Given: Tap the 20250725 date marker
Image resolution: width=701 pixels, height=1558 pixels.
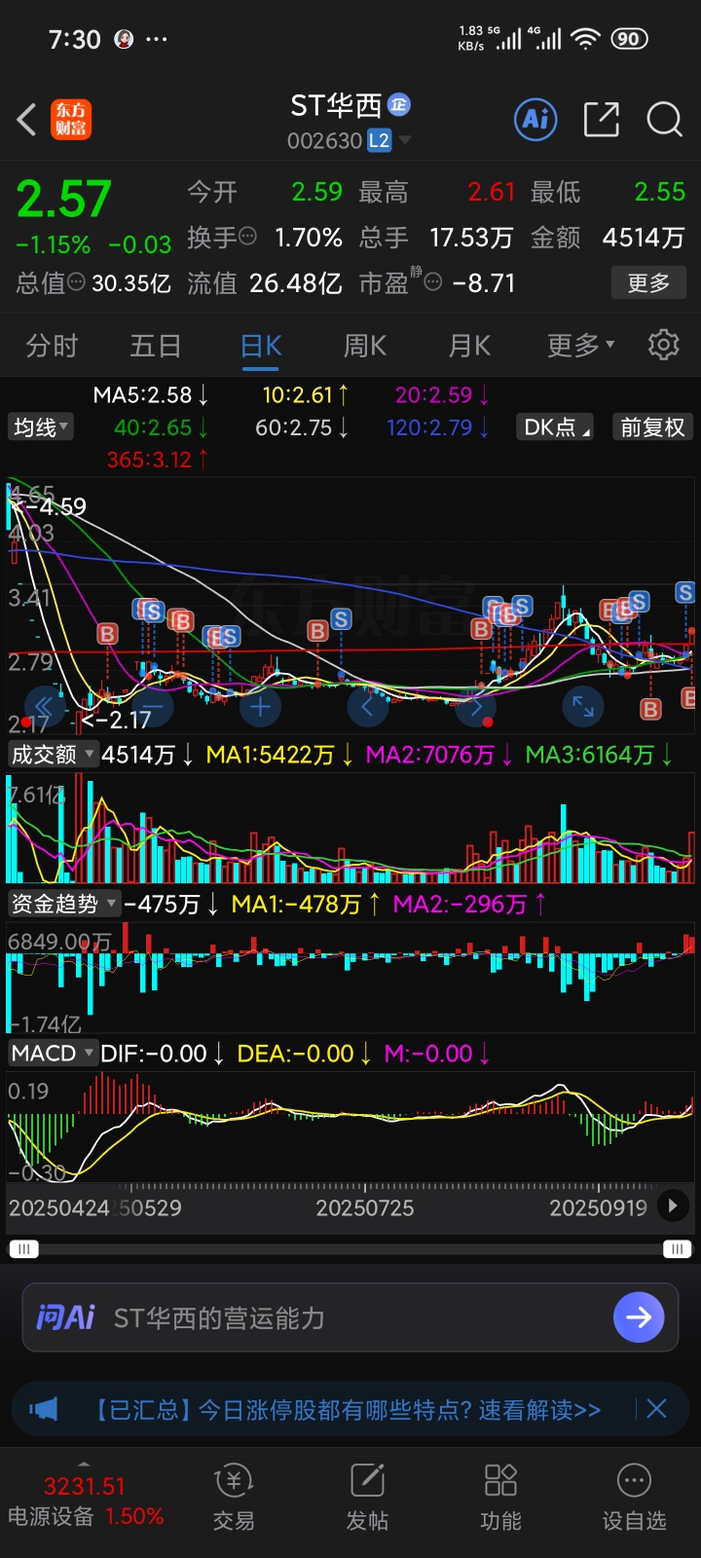Looking at the screenshot, I should coord(365,1208).
